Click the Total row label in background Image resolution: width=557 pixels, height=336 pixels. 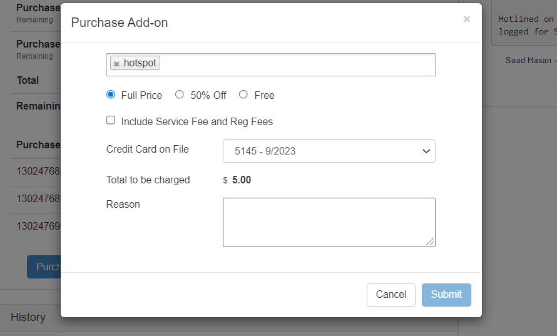[x=28, y=81]
